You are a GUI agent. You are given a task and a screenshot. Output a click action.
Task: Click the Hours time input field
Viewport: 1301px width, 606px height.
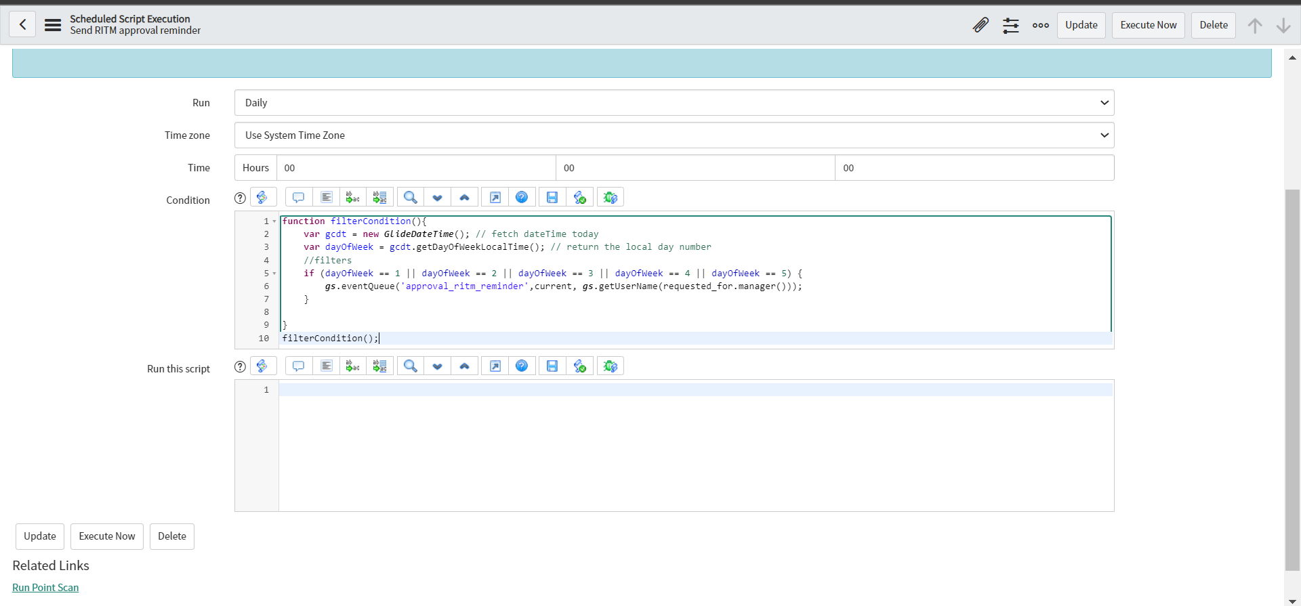[415, 168]
